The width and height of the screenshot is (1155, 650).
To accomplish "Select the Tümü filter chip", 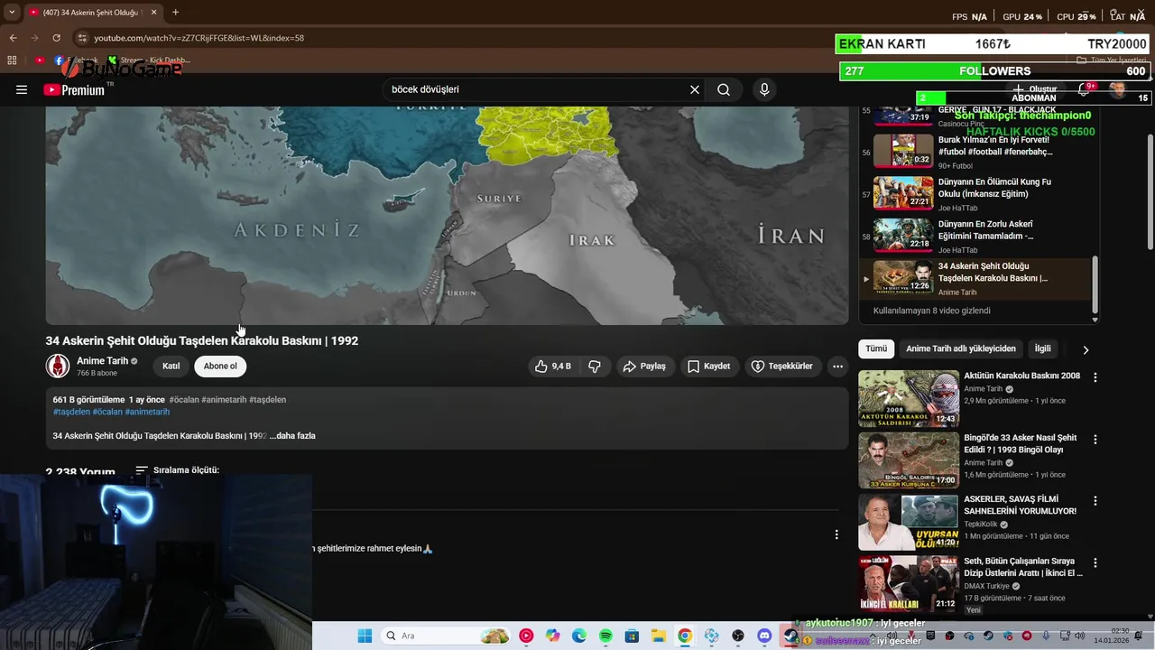I will tap(876, 348).
